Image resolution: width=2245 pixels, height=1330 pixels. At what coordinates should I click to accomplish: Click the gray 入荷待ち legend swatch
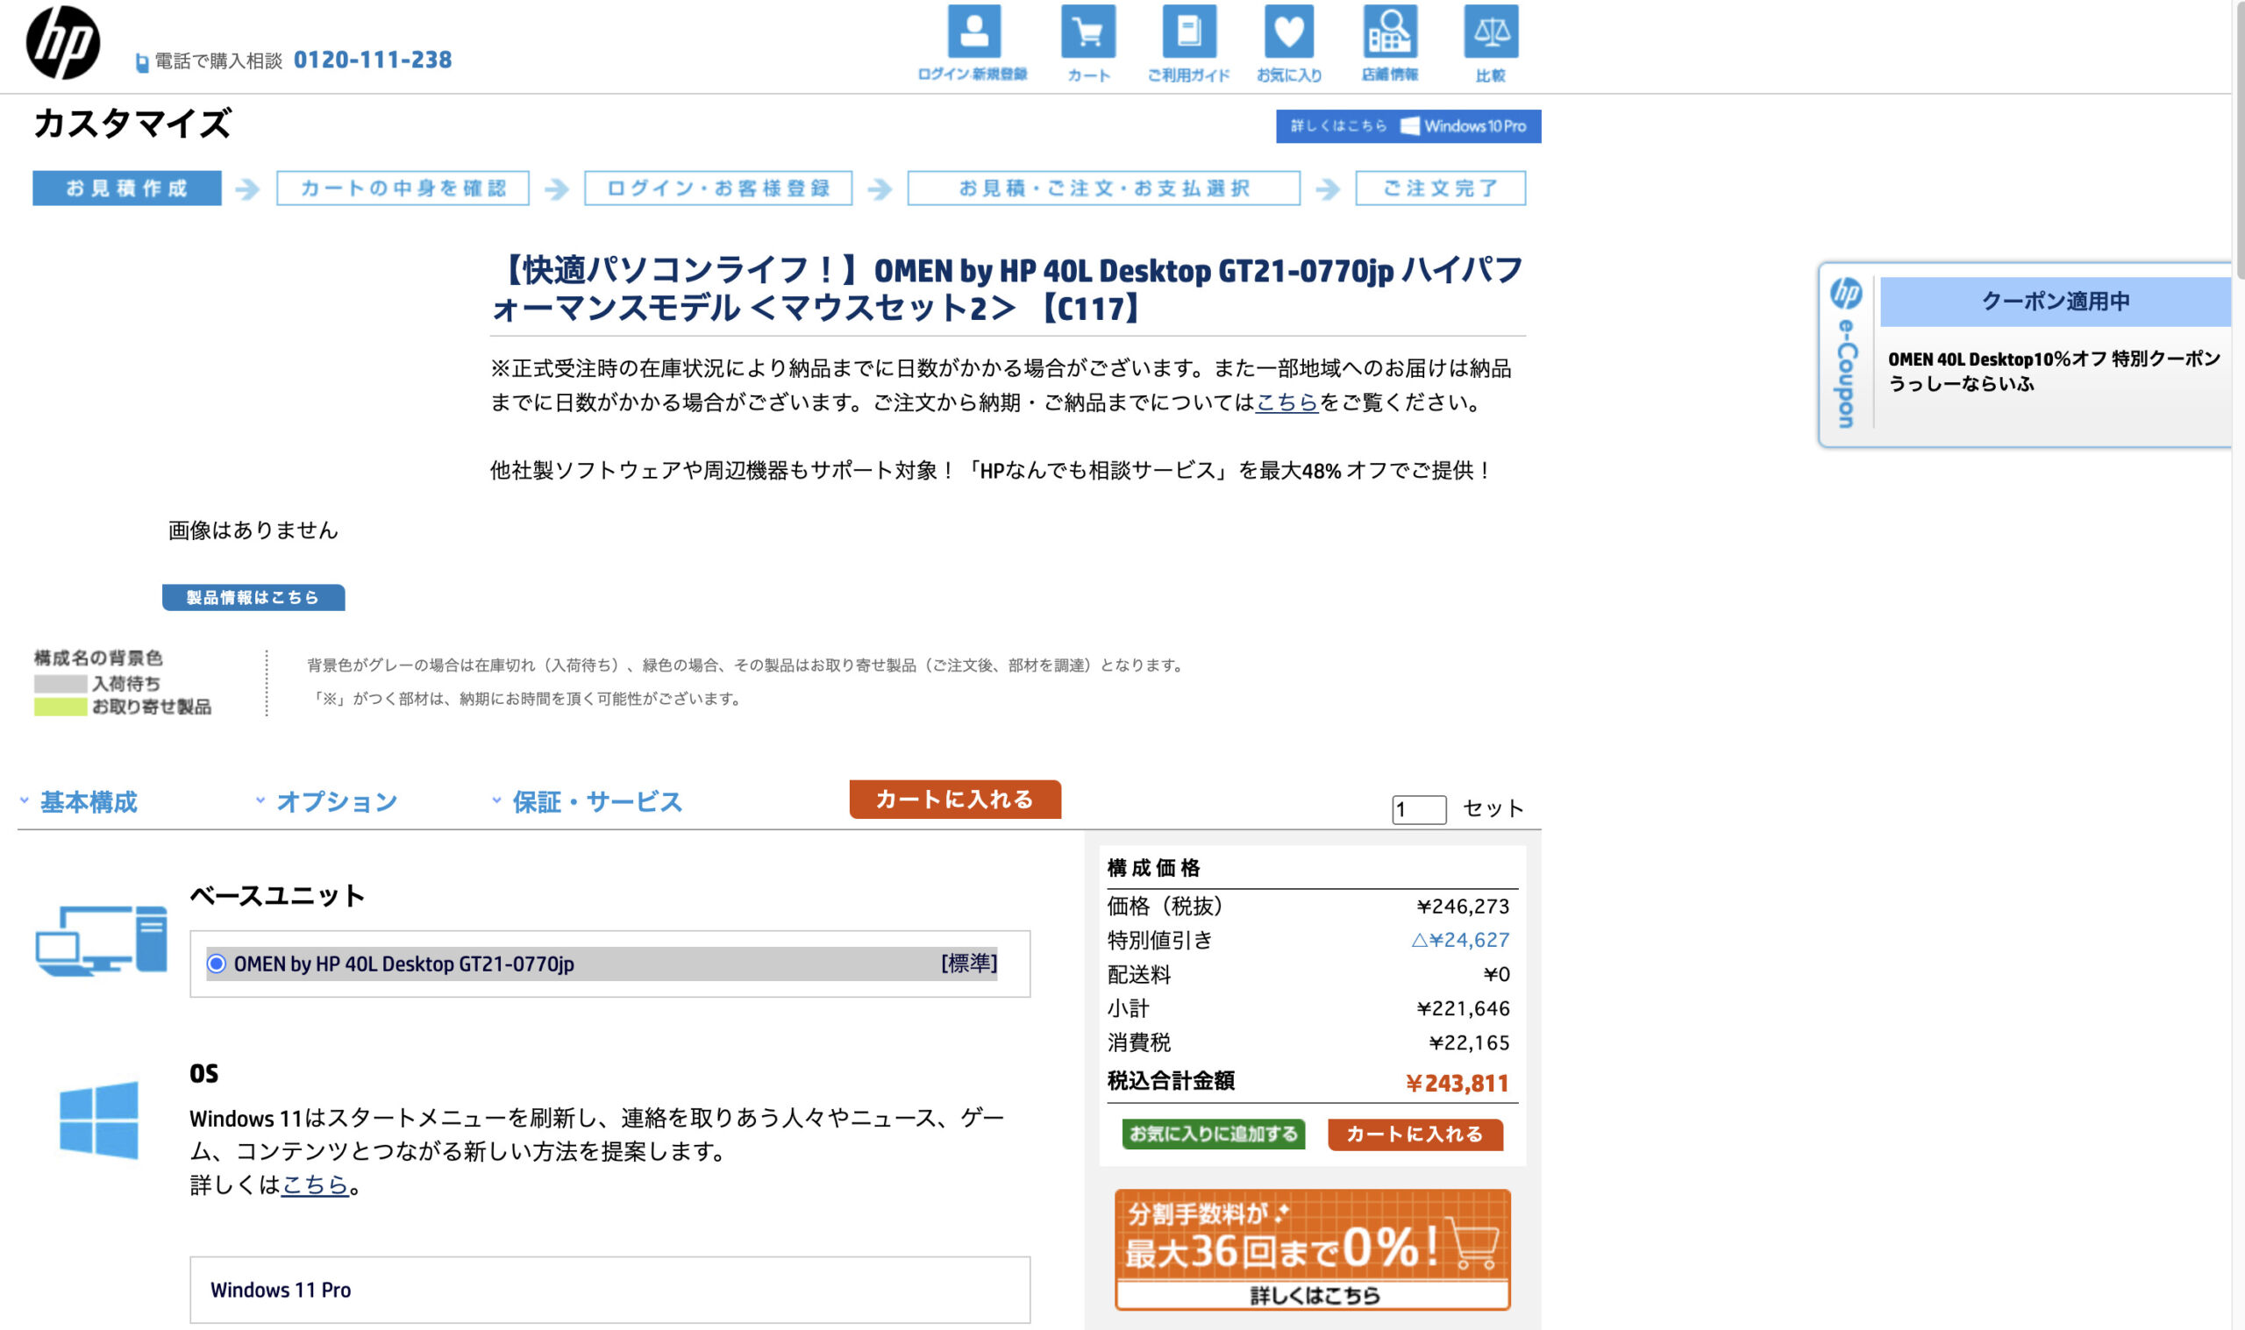pos(60,683)
